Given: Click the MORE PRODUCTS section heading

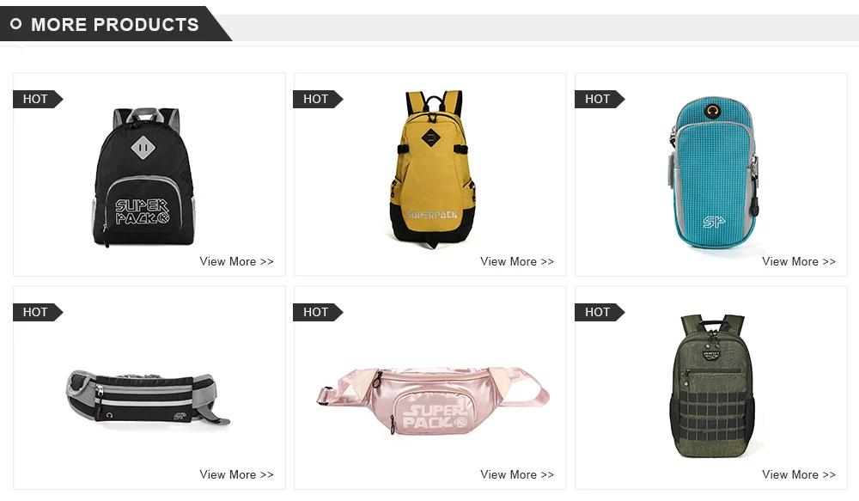Looking at the screenshot, I should (114, 25).
